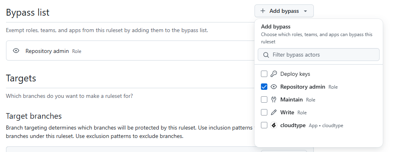Click the key icon beside Deploy keys
This screenshot has height=152, width=394.
274,74
